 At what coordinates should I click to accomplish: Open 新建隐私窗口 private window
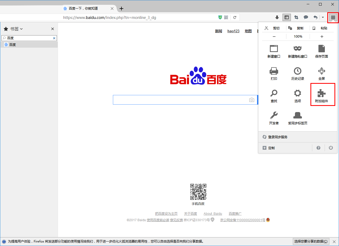[x=298, y=51]
